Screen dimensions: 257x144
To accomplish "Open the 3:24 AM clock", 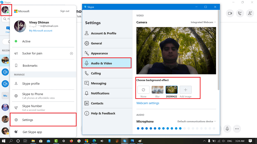I will tap(240, 141).
